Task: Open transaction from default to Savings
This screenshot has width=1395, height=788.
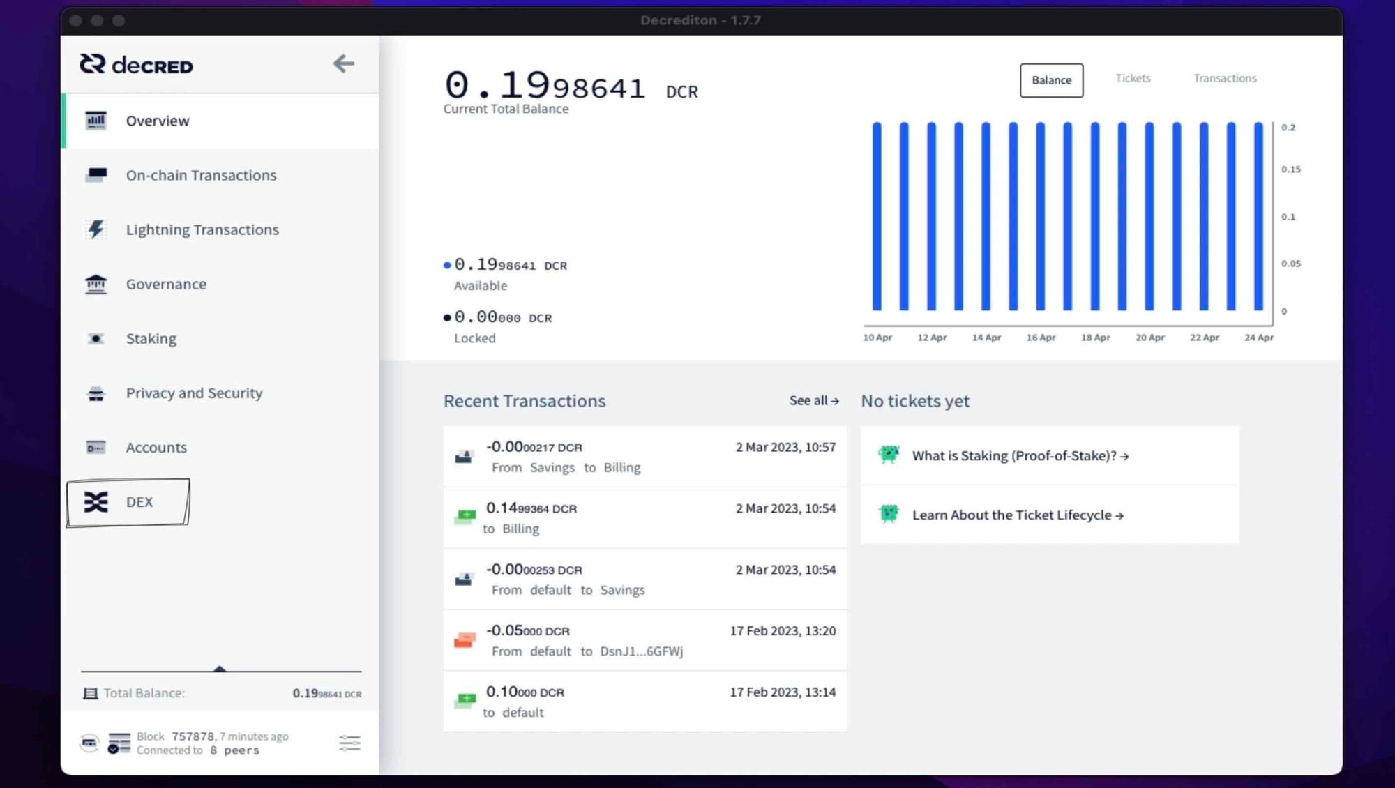Action: [644, 579]
